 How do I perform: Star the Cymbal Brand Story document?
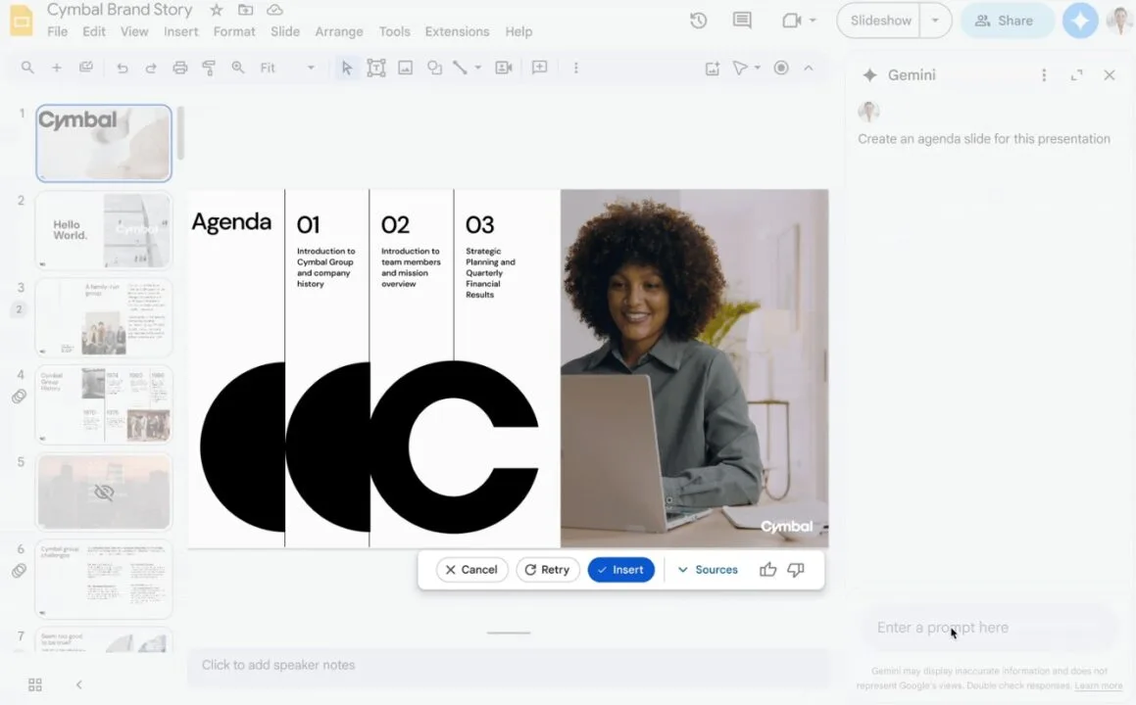[x=216, y=10]
